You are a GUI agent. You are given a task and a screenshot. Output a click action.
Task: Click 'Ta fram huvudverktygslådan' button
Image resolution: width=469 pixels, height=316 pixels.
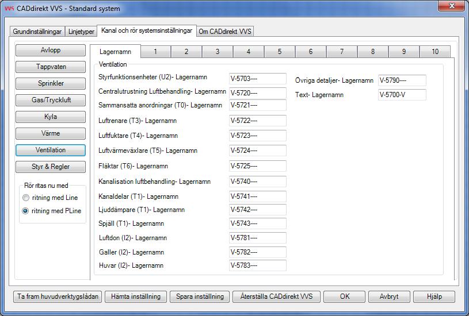pos(58,296)
